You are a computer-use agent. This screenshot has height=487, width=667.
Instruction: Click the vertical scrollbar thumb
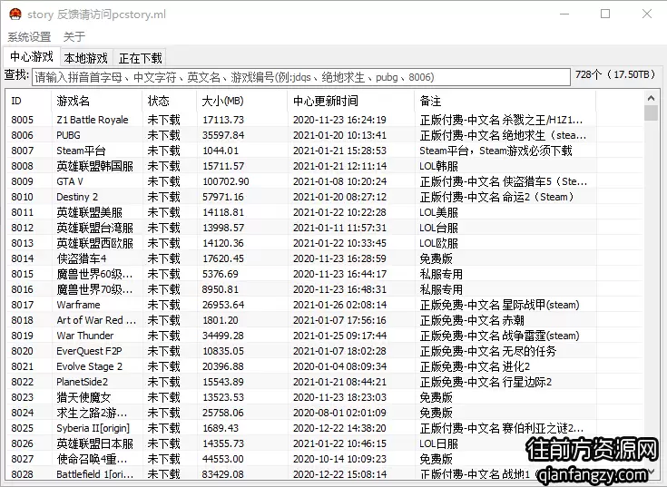point(651,113)
